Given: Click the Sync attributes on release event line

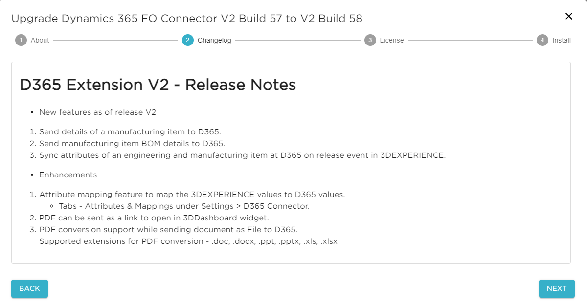Looking at the screenshot, I should (x=242, y=155).
